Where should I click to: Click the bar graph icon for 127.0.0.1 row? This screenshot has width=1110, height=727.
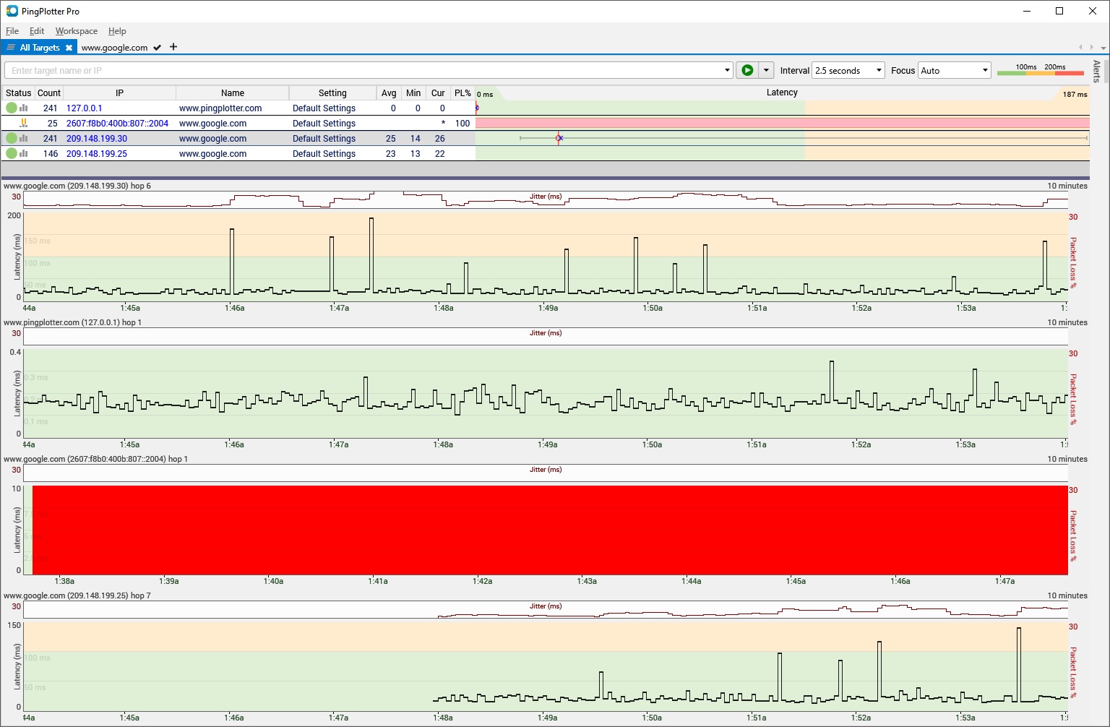click(x=24, y=108)
